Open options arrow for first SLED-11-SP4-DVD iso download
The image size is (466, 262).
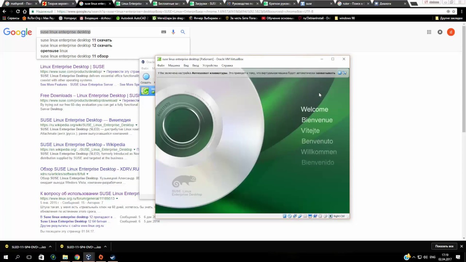50,247
